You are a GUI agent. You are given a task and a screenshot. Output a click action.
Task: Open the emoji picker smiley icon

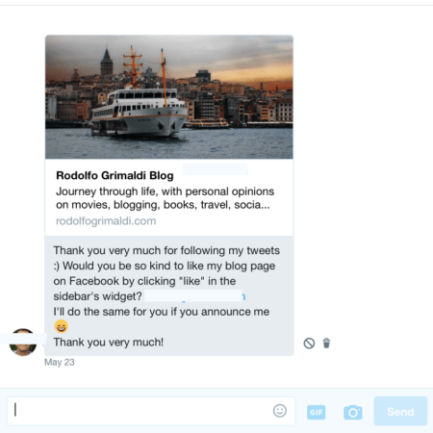[x=280, y=411]
